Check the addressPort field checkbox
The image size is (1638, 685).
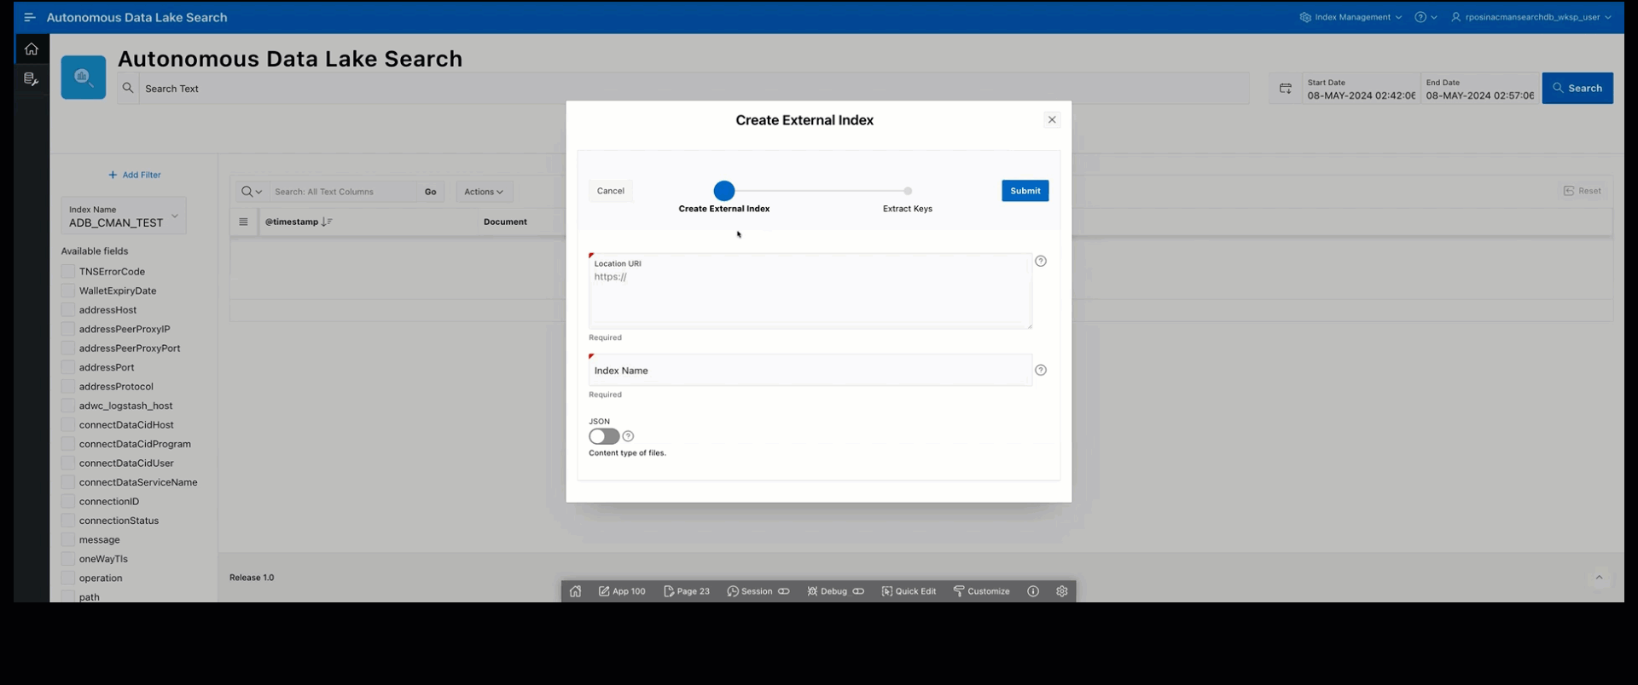pyautogui.click(x=68, y=367)
